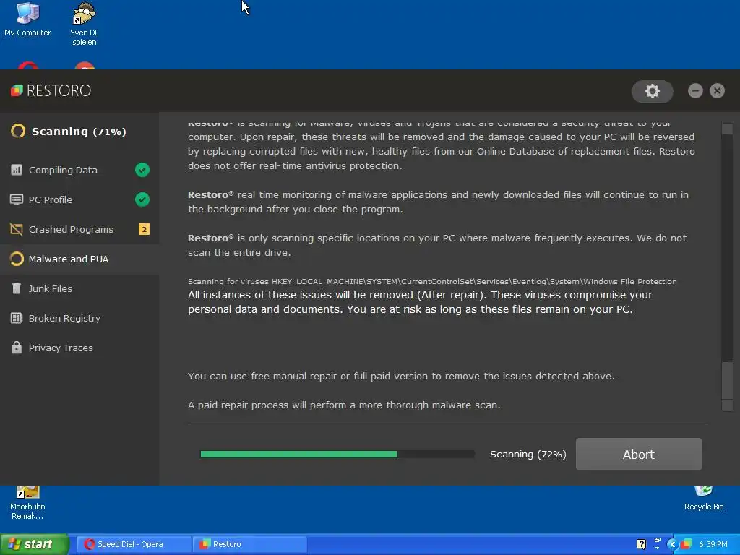Click green checkmark beside PC Profile
Image resolution: width=740 pixels, height=555 pixels.
point(142,199)
